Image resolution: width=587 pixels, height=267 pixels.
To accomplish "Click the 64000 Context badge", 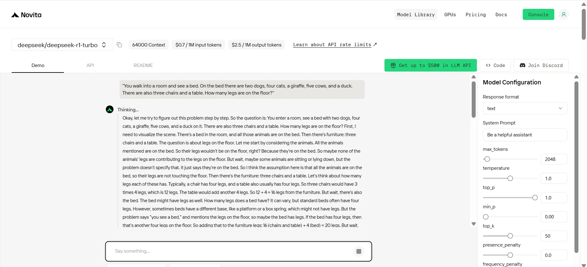I will point(149,45).
